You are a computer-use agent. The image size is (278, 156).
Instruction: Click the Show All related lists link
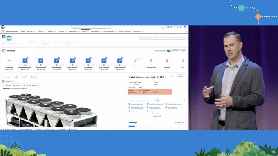click(x=157, y=116)
